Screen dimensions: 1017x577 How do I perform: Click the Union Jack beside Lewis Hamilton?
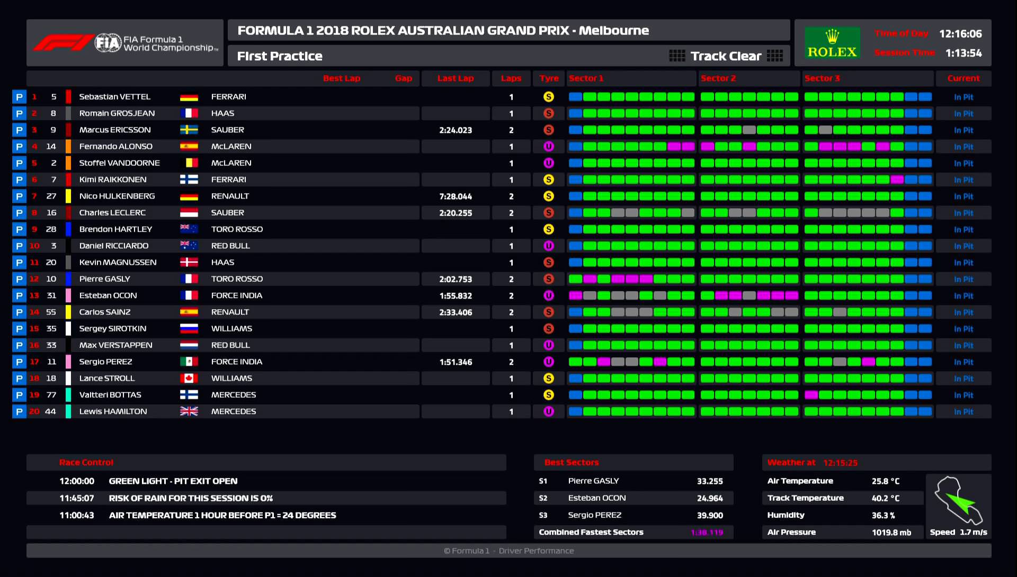pyautogui.click(x=189, y=411)
